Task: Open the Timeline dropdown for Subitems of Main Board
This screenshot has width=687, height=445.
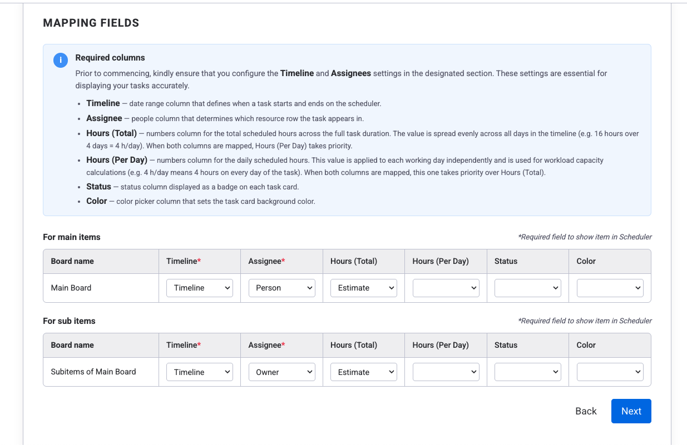Action: (200, 372)
